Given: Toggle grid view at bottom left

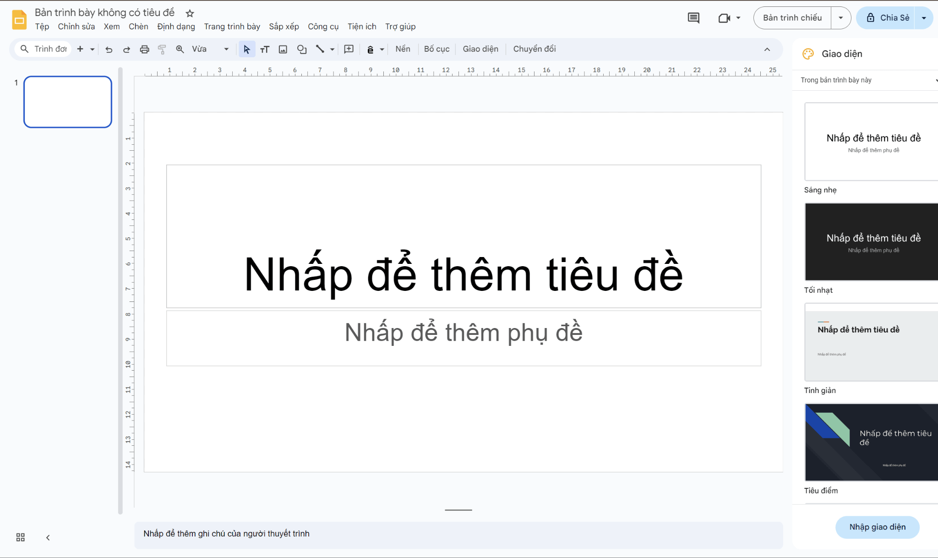Looking at the screenshot, I should click(20, 537).
